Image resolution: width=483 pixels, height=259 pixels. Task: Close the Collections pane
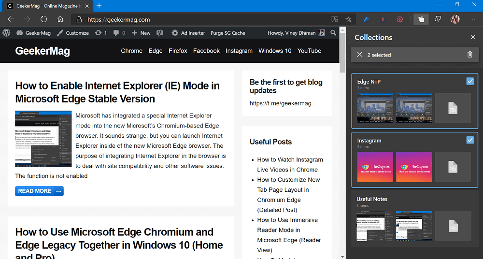(x=473, y=37)
